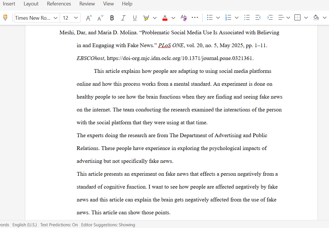Apply numbered list
Viewport: 329px width, 228px height.
click(228, 17)
